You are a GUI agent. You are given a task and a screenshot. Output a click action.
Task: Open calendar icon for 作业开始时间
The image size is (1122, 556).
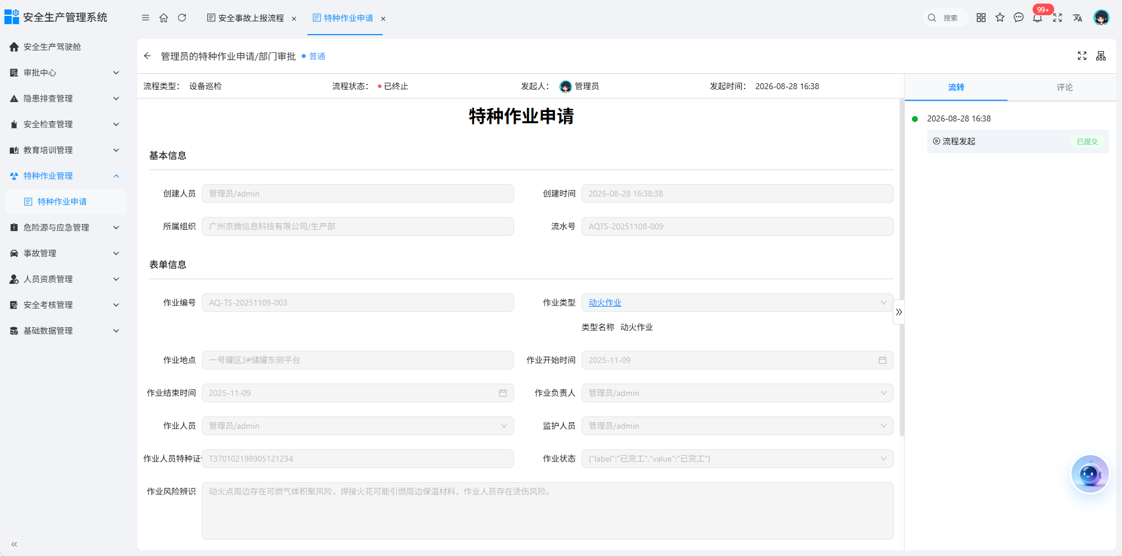tap(883, 360)
